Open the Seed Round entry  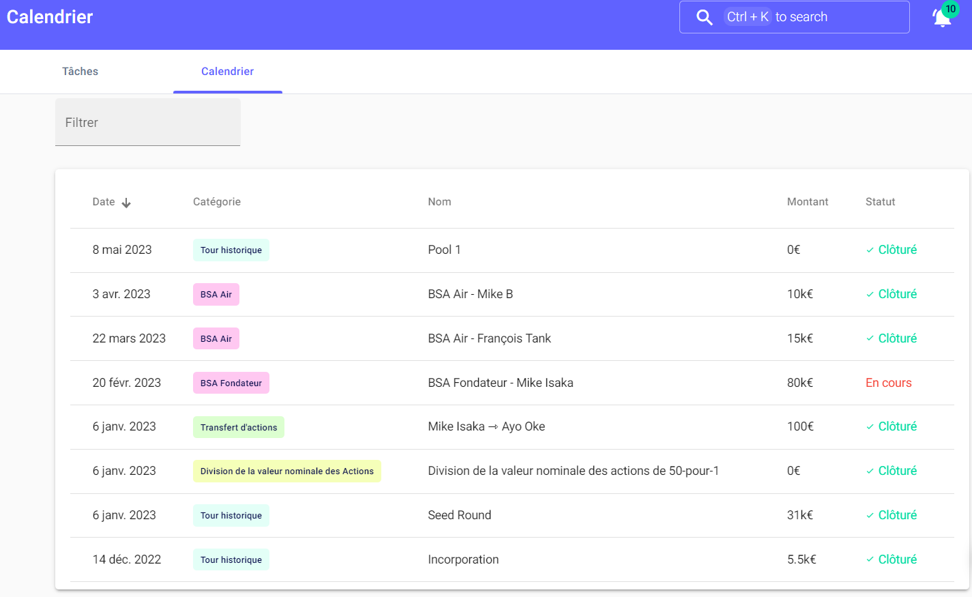[x=459, y=515]
